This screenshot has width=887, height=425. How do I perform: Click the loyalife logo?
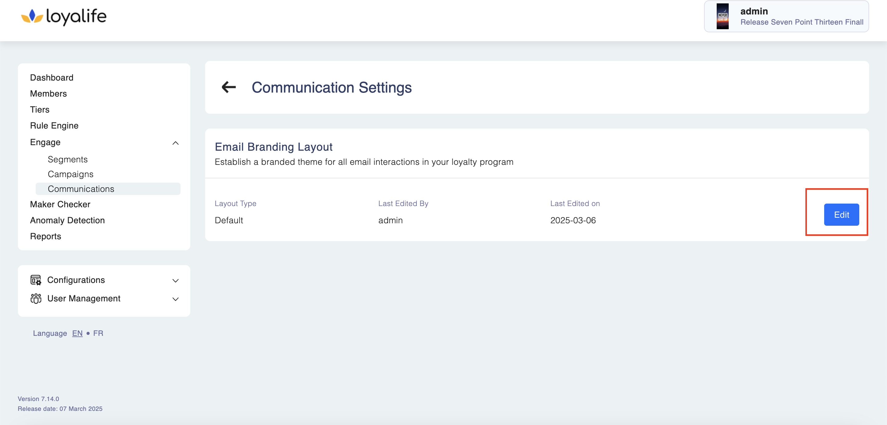64,17
